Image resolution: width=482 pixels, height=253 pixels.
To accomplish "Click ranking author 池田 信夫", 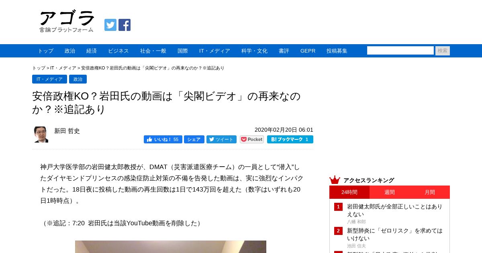I will pyautogui.click(x=356, y=246).
